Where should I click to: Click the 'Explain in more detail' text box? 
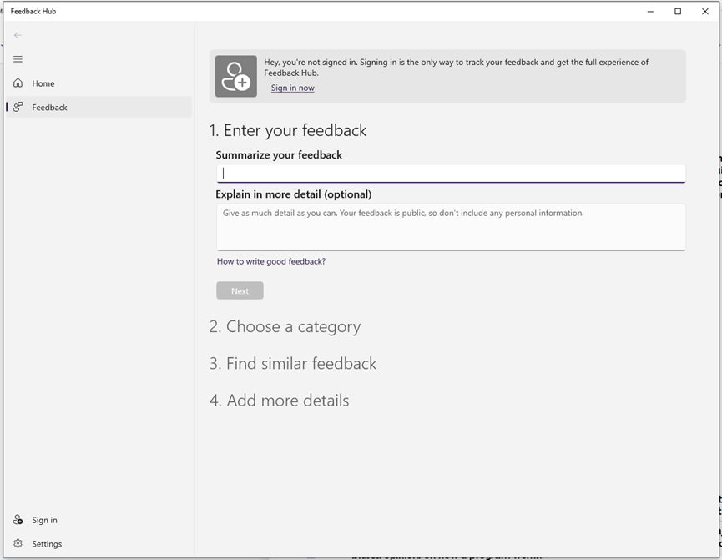click(x=451, y=227)
